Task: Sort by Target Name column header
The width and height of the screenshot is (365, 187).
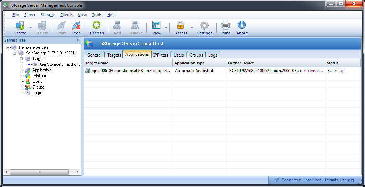Action: 128,63
